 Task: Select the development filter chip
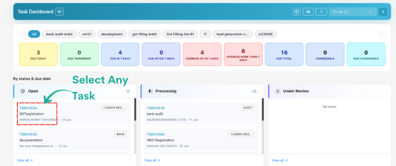(112, 34)
